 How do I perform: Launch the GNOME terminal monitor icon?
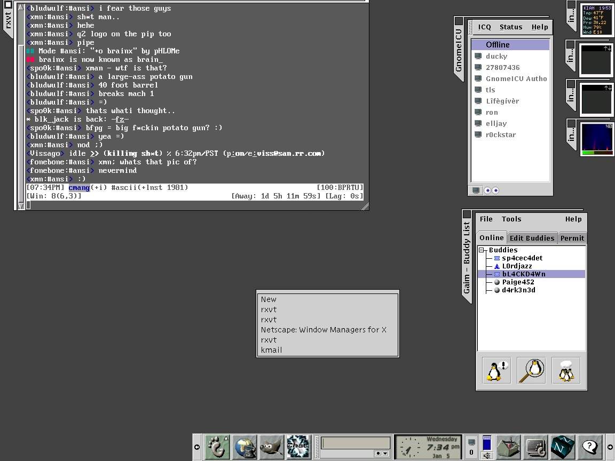(536, 447)
